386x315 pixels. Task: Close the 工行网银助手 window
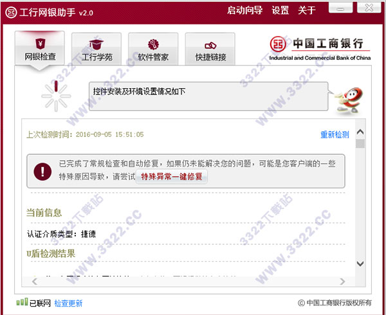[x=369, y=8]
